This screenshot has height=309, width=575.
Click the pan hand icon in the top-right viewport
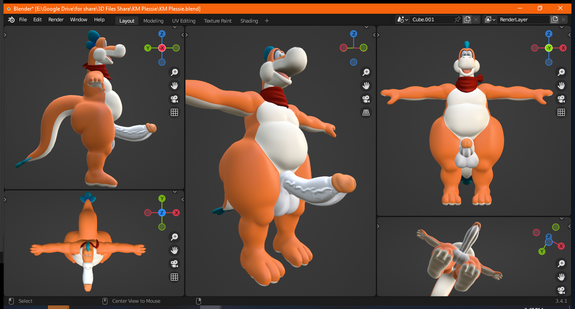(x=561, y=86)
